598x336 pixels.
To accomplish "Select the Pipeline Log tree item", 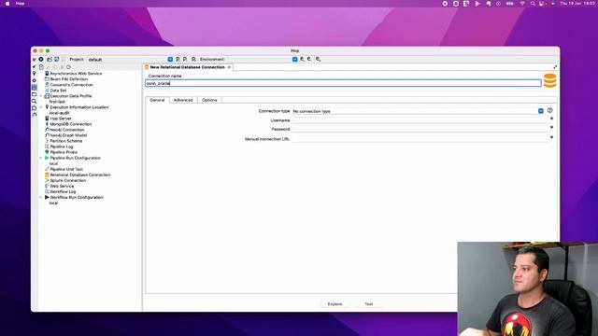I will click(62, 147).
